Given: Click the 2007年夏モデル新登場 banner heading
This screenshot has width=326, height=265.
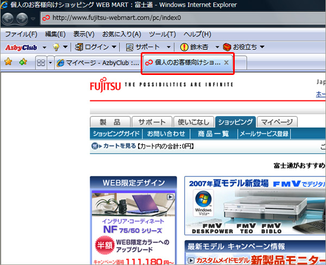Looking at the screenshot, I should 229,184.
